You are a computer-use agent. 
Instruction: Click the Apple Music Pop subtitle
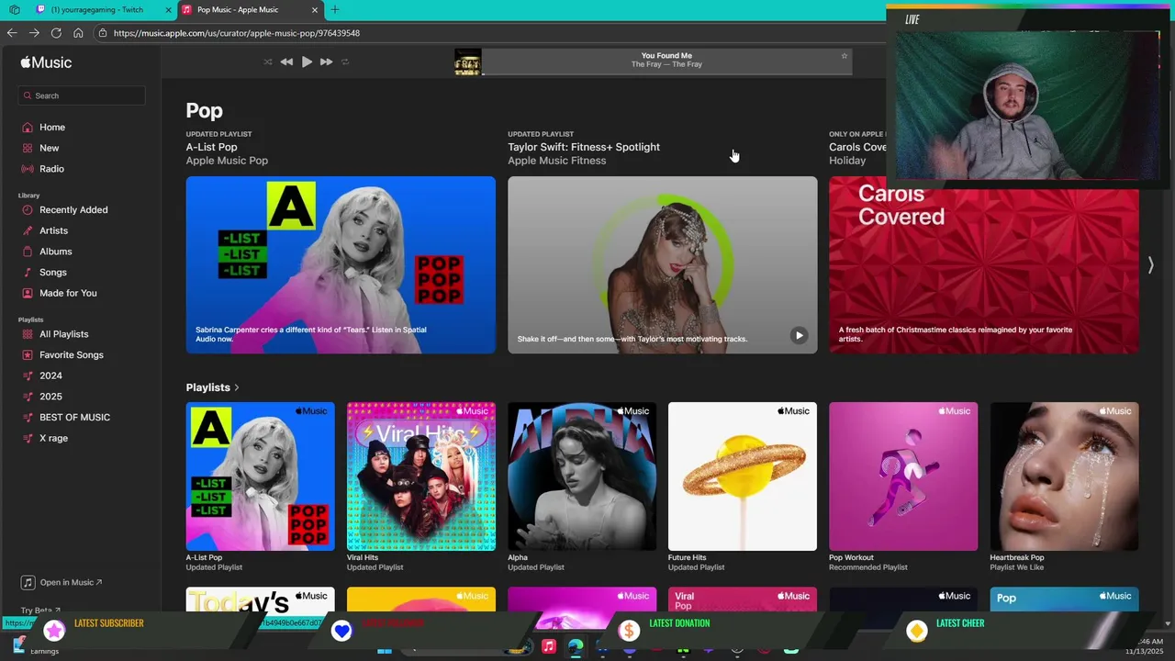coord(227,161)
